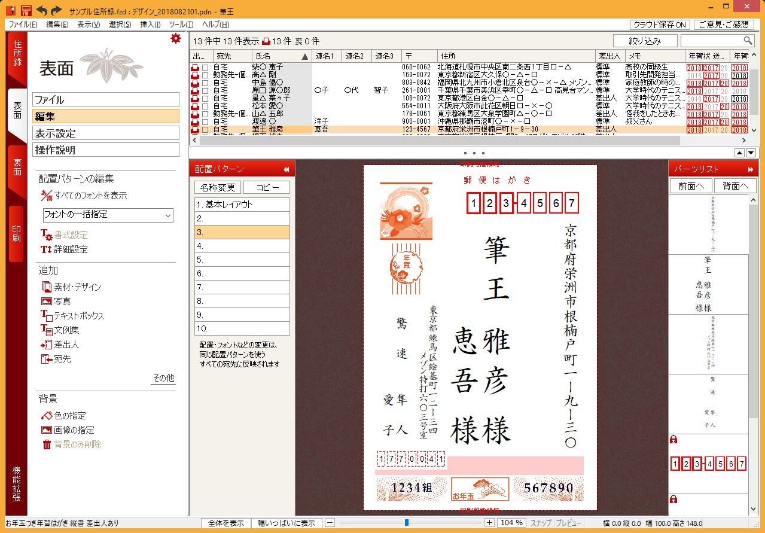The height and width of the screenshot is (533, 765).
Task: Expand the 表示設定 section
Action: point(106,133)
